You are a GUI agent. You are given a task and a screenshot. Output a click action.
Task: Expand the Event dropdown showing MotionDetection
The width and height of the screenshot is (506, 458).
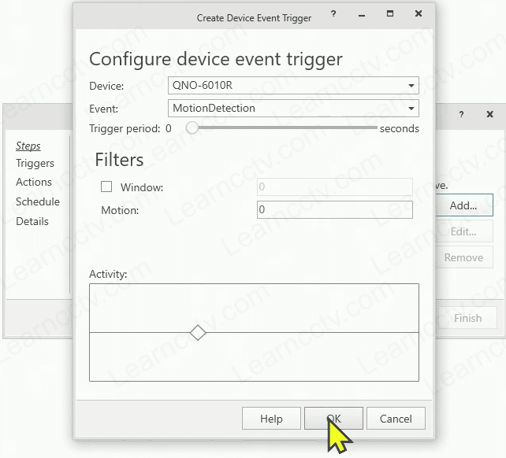point(293,109)
